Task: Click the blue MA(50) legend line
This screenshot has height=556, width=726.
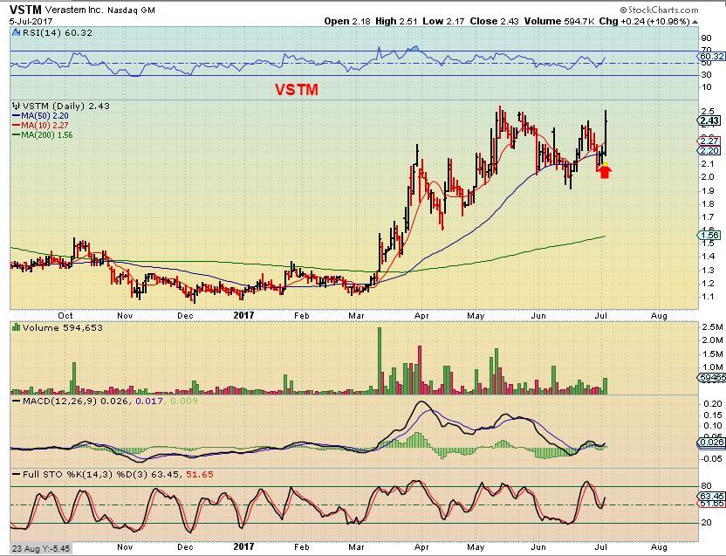Action: click(x=17, y=116)
